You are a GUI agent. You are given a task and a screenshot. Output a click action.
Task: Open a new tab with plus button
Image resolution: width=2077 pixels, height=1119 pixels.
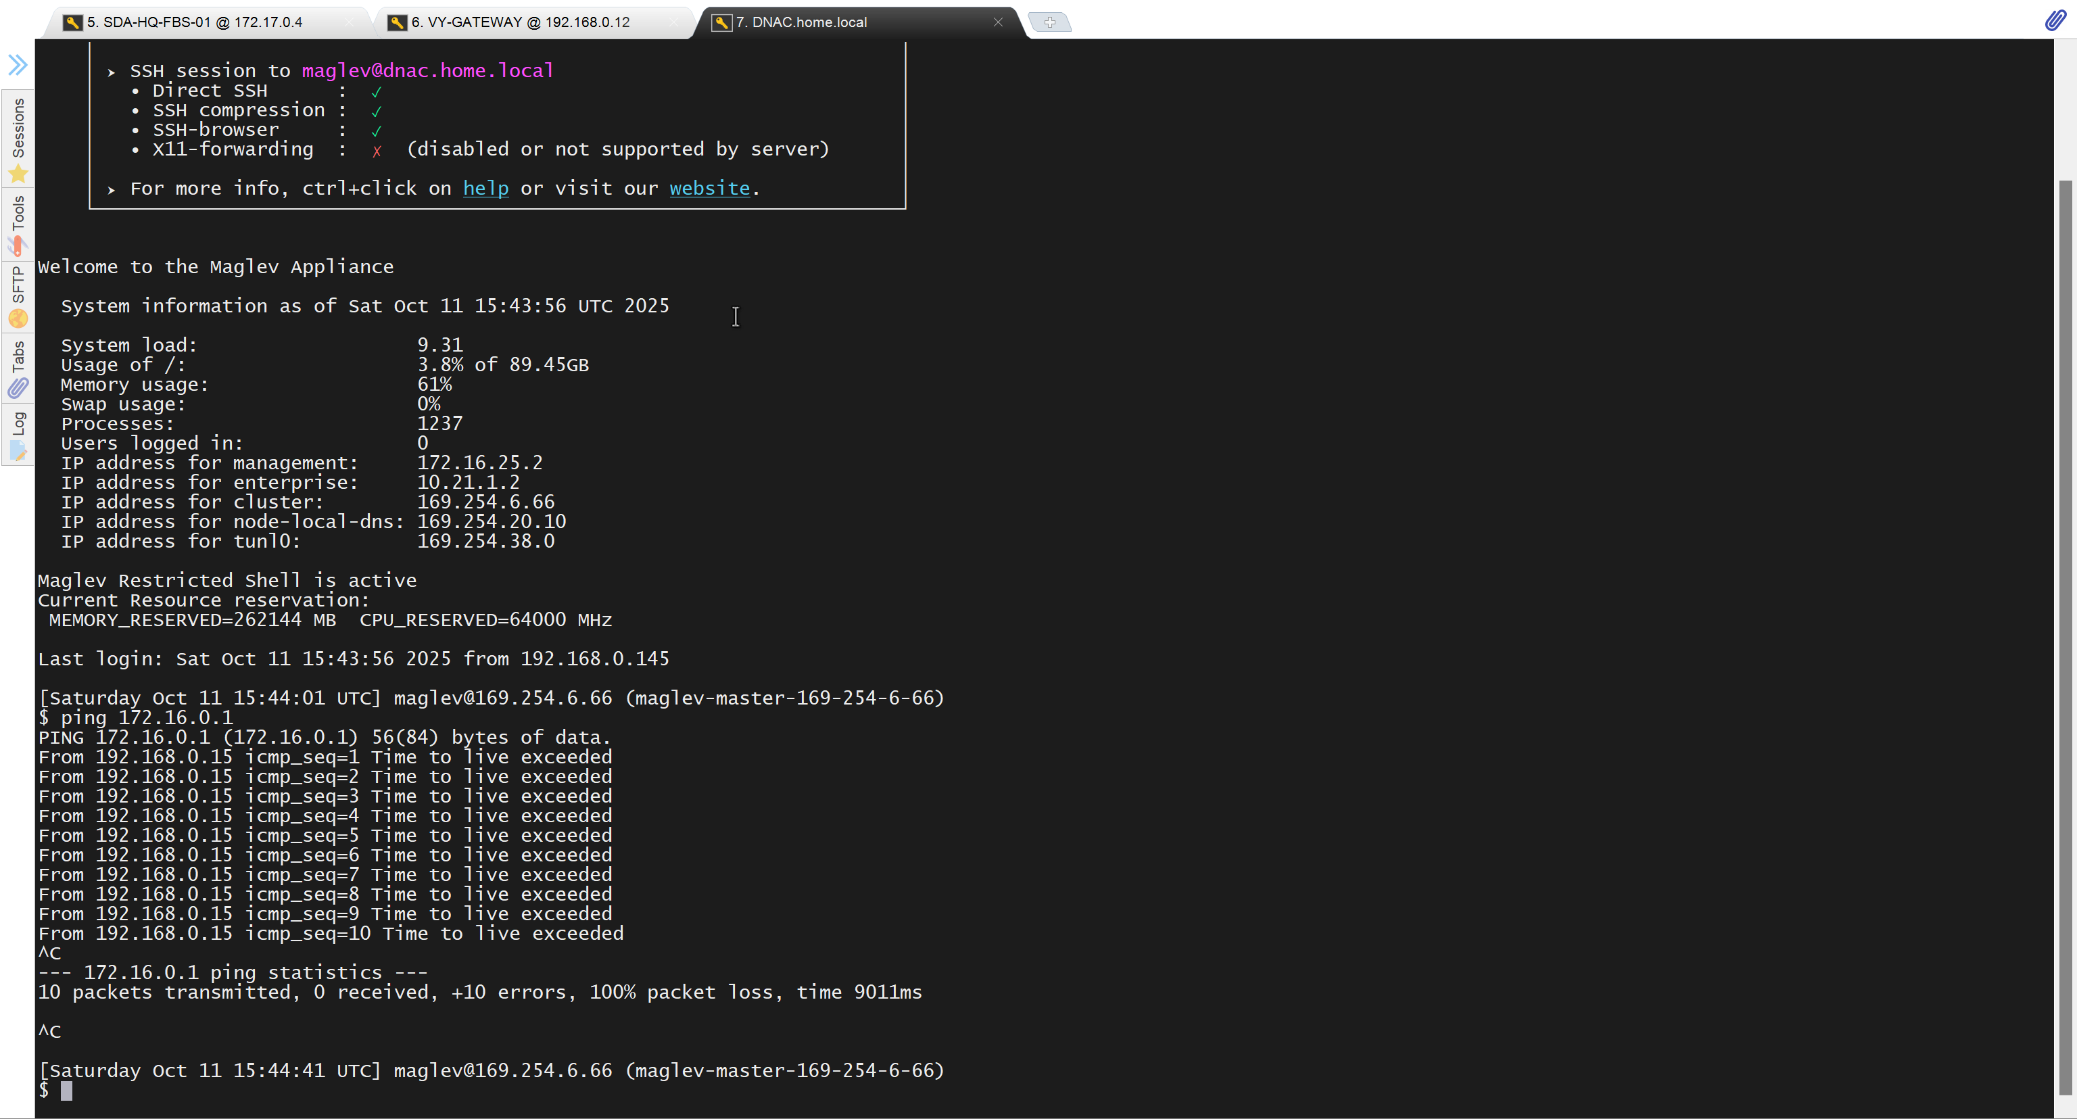[x=1049, y=22]
